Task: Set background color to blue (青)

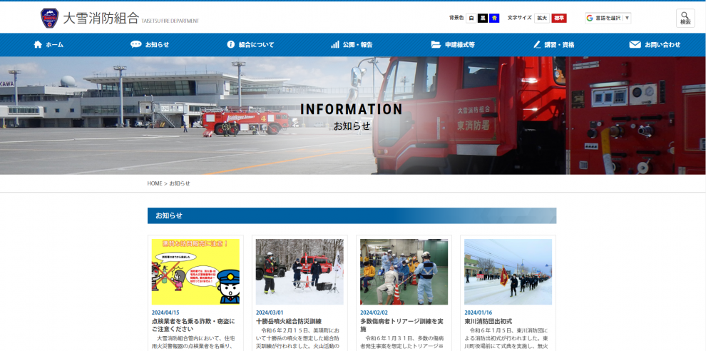Action: click(x=494, y=18)
